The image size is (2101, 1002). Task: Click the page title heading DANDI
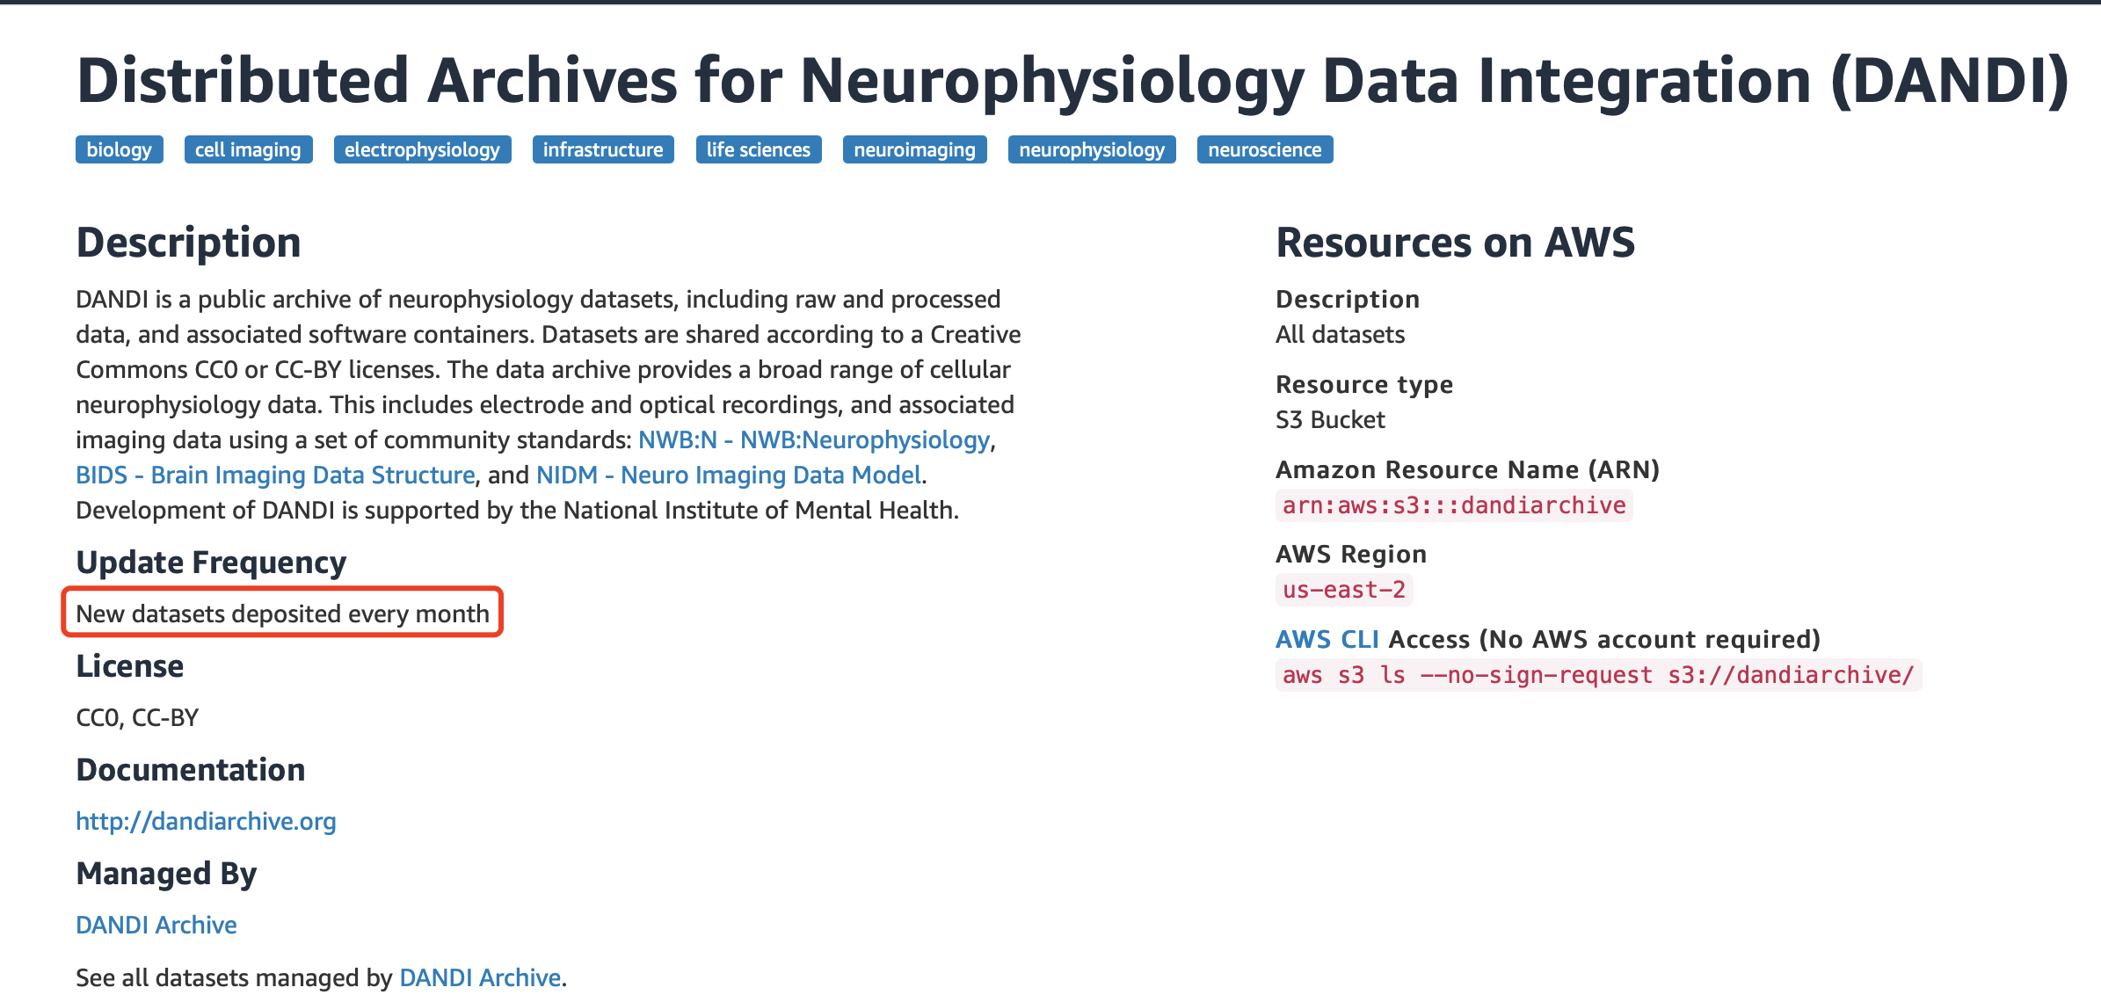click(x=1072, y=81)
